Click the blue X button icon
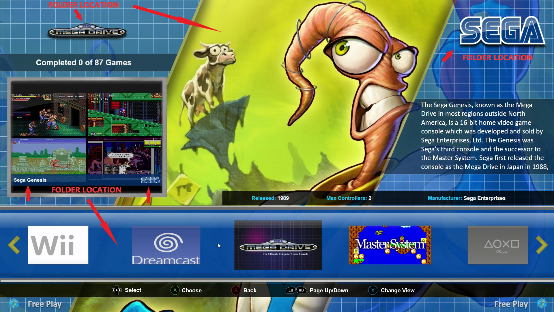The width and height of the screenshot is (554, 312). tap(373, 290)
